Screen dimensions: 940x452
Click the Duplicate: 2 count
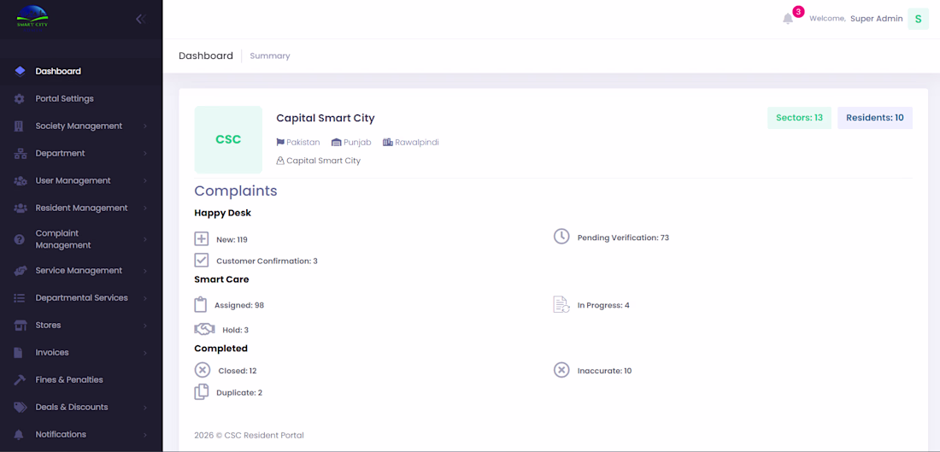pos(239,393)
